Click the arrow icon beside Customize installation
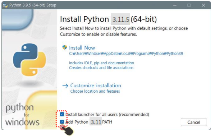This screenshot has height=138, width=215. click(x=65, y=86)
